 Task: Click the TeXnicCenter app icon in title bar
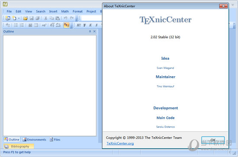click(x=5, y=4)
